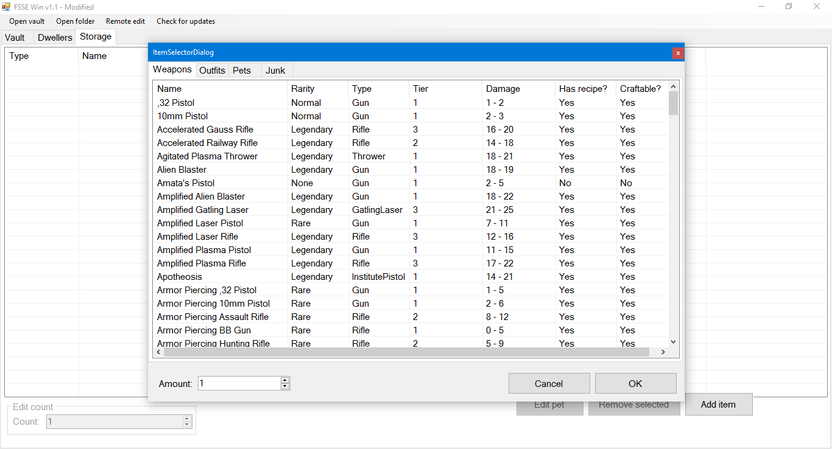Select the Alien Blaster row
The height and width of the screenshot is (449, 832).
[x=411, y=170]
